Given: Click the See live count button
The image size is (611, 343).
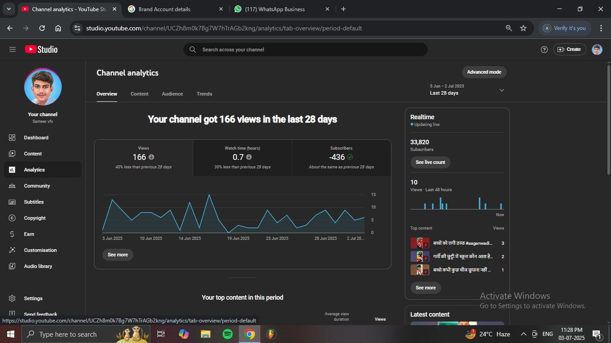Looking at the screenshot, I should click(430, 162).
